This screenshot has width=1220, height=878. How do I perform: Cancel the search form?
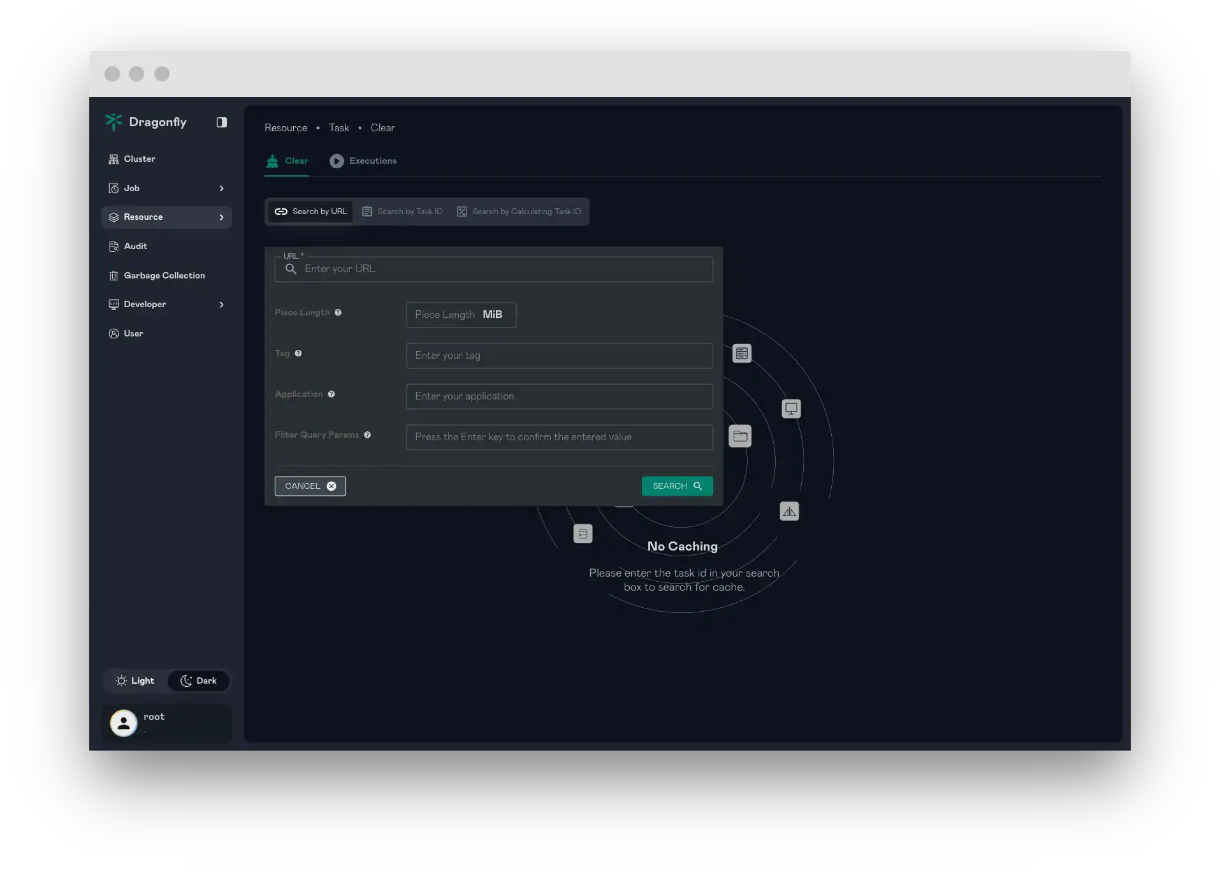click(x=309, y=486)
